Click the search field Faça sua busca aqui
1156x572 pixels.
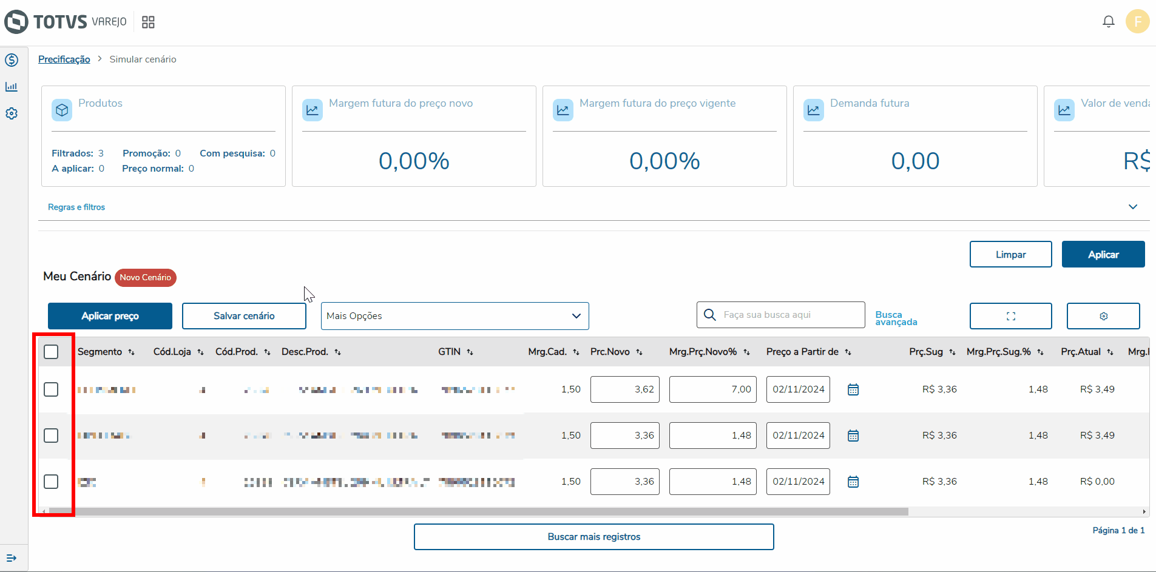click(789, 315)
